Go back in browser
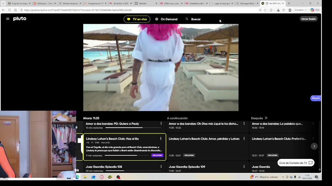 [x=3, y=10]
